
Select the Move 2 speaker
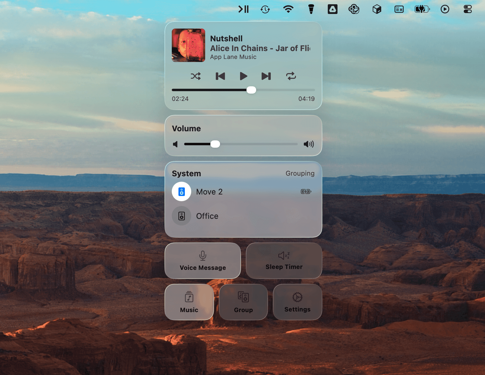pyautogui.click(x=243, y=192)
